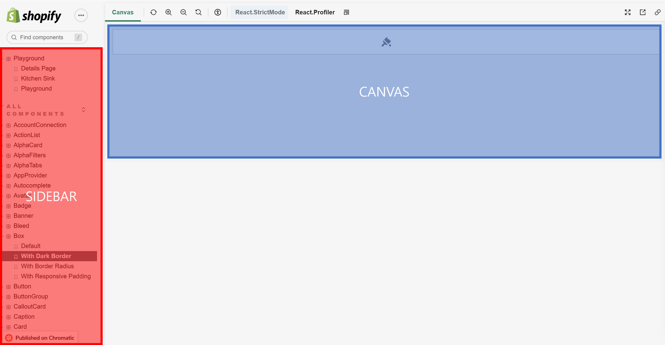Screen dimensions: 665x345
Task: Click the Find components search field
Action: (x=47, y=37)
